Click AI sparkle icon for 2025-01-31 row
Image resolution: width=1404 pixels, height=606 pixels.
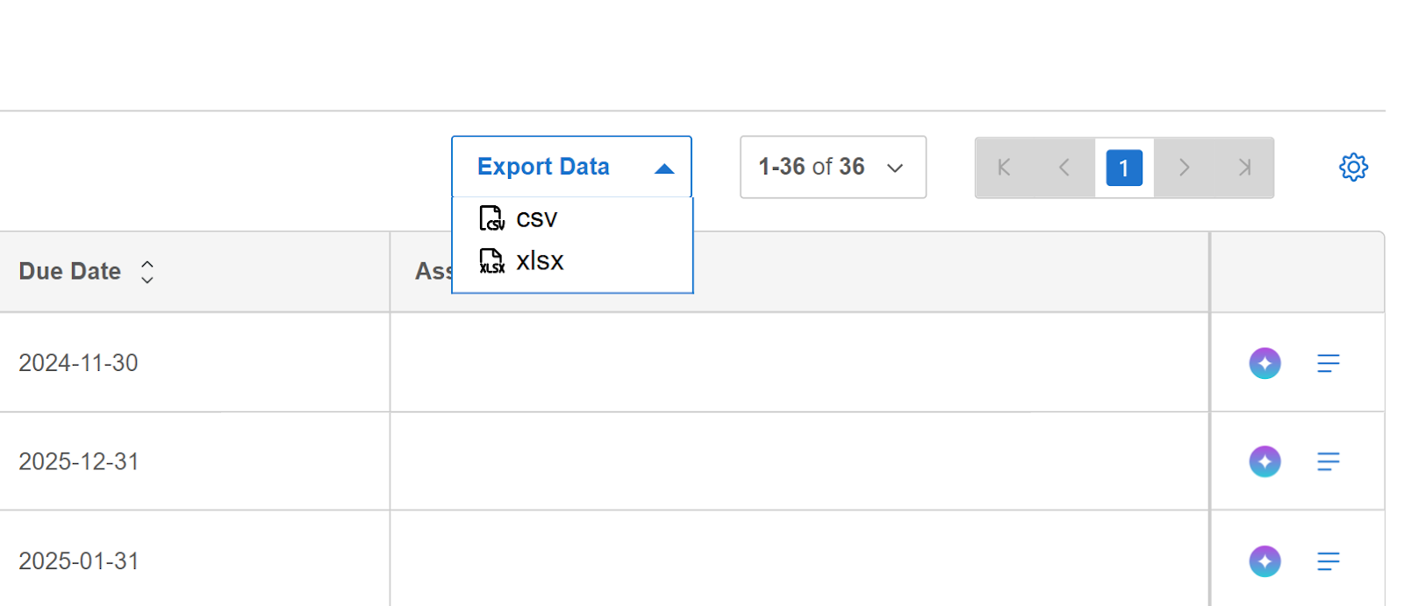point(1264,561)
